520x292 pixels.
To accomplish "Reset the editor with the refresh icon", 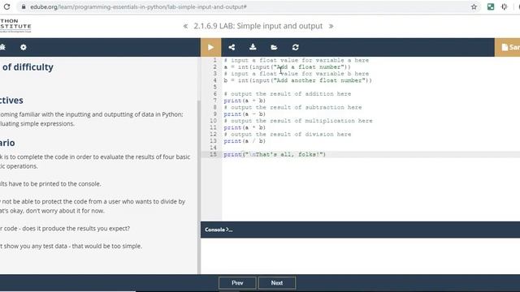I will pyautogui.click(x=296, y=47).
